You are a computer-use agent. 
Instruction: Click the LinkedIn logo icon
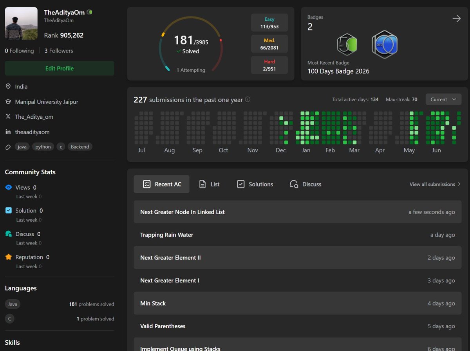click(8, 132)
